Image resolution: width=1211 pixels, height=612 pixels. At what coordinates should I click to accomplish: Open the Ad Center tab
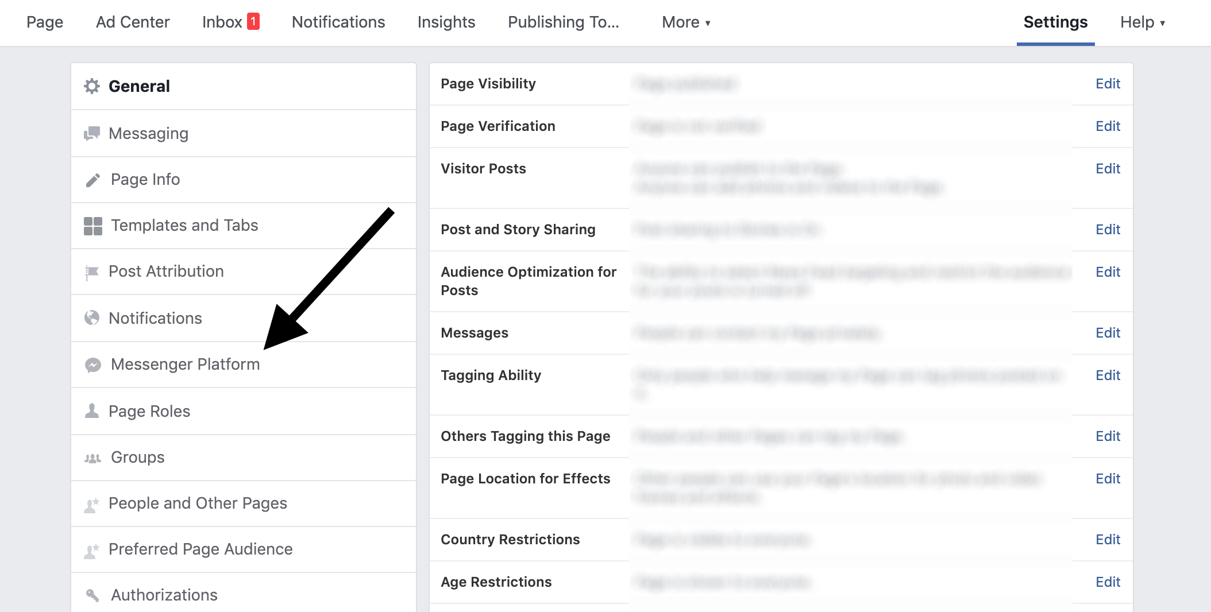pos(133,22)
